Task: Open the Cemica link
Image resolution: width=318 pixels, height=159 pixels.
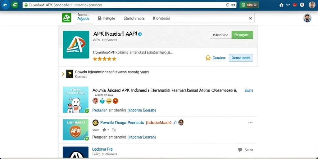Action: [219, 58]
